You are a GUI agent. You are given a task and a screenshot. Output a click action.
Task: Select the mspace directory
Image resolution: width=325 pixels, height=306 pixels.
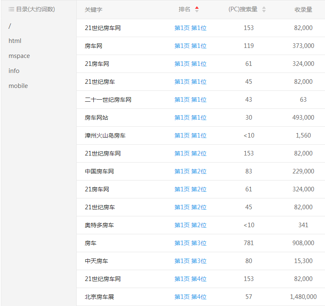19,56
